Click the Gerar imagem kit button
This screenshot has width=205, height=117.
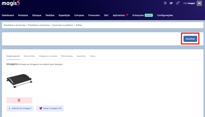[50, 108]
